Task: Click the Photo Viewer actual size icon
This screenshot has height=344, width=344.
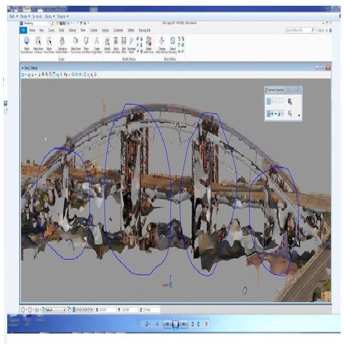Action: click(x=157, y=324)
